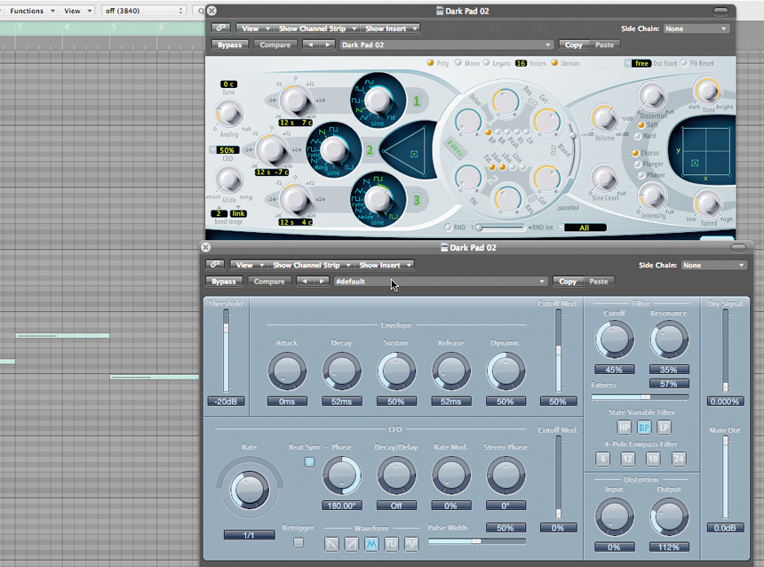Toggle oscillator 1 with its green number button

tap(416, 101)
